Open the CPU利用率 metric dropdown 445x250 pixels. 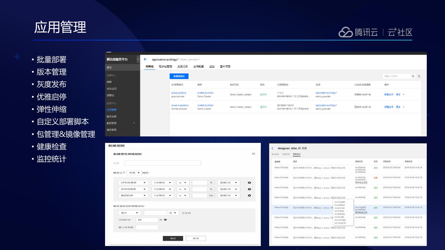pyautogui.click(x=133, y=183)
